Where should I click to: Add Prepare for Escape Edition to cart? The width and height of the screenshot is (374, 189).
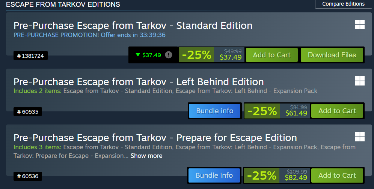pos(337,175)
